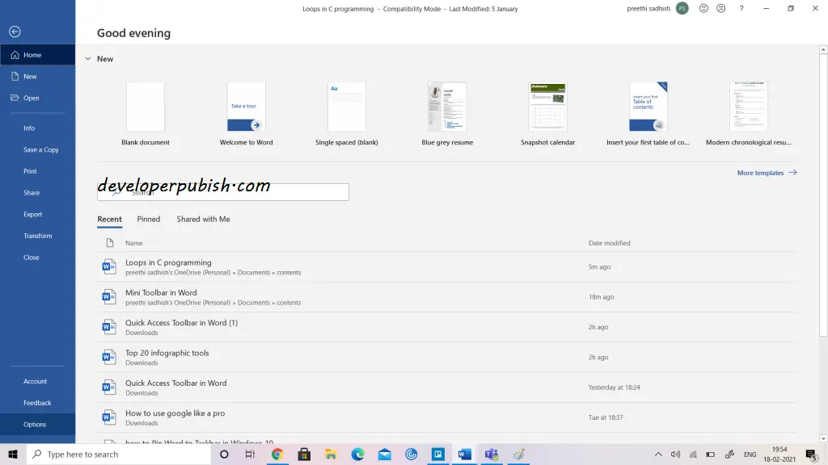Open network settings in the system tray
Image resolution: width=828 pixels, height=465 pixels.
point(693,454)
